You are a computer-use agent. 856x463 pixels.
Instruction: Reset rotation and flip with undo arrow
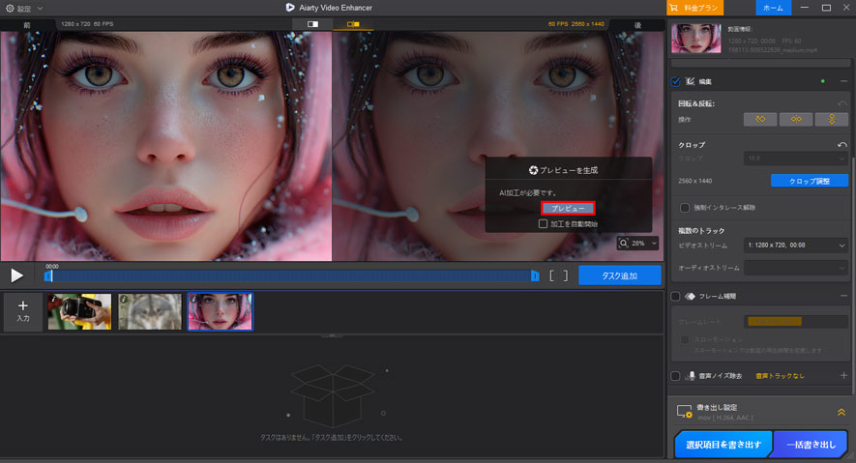(841, 103)
